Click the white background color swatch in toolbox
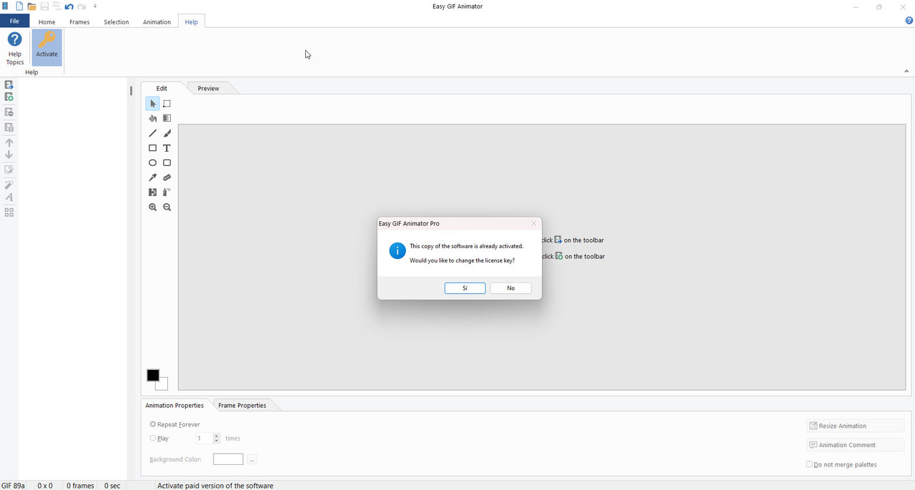The width and height of the screenshot is (915, 490). click(x=164, y=386)
